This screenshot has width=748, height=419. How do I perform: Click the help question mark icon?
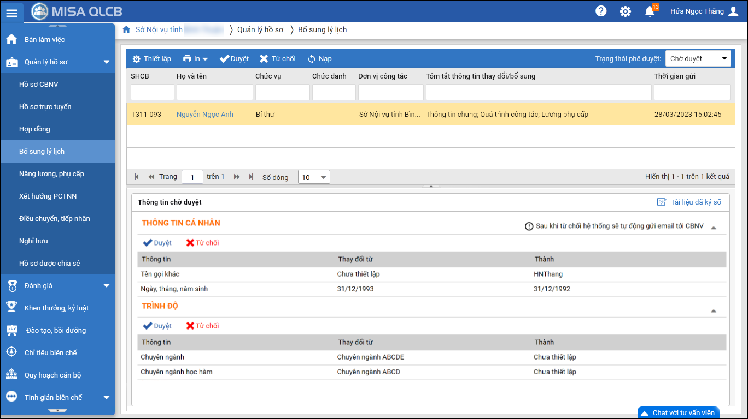click(x=601, y=11)
